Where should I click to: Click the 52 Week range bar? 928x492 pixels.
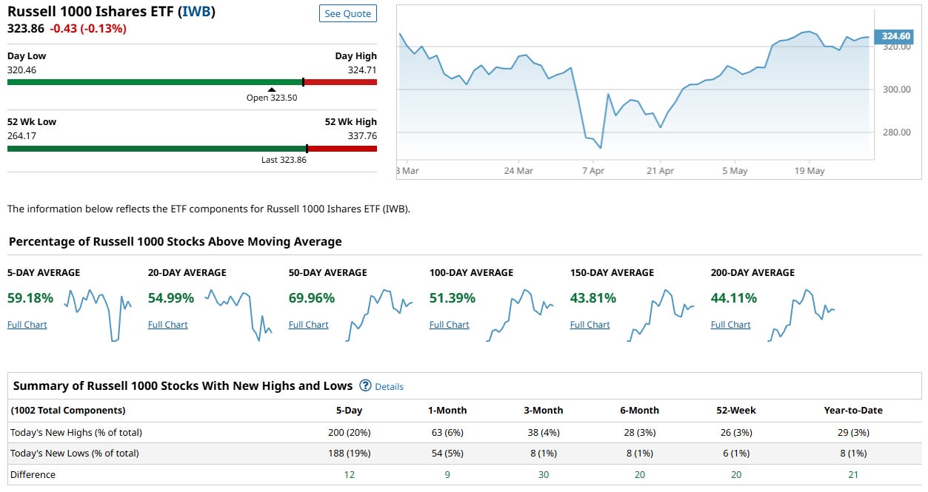(192, 149)
